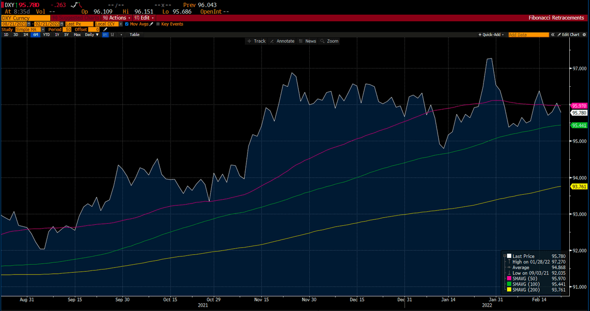Image resolution: width=590 pixels, height=311 pixels.
Task: Switch to the Table view
Action: click(x=134, y=34)
